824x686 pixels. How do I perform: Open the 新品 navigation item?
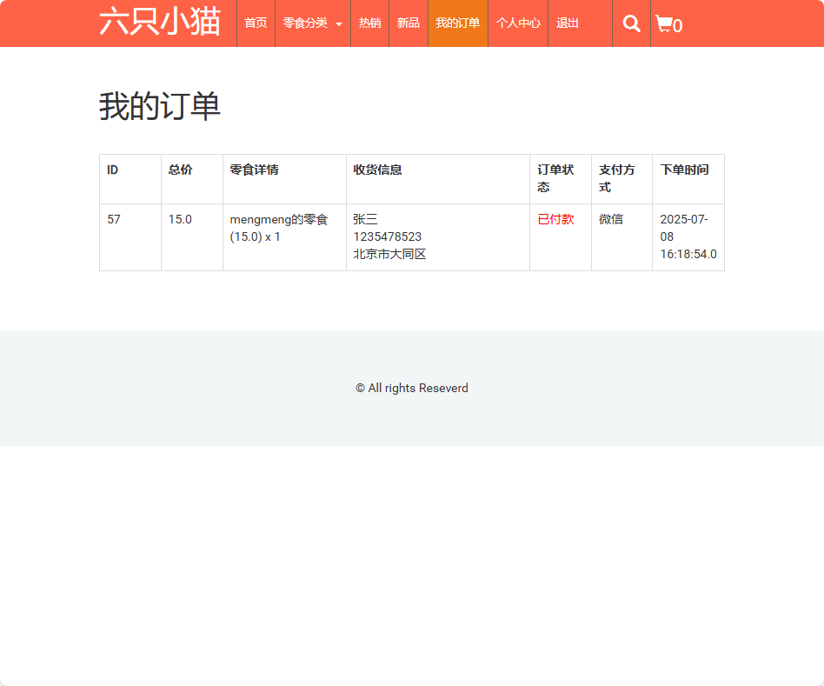click(408, 23)
